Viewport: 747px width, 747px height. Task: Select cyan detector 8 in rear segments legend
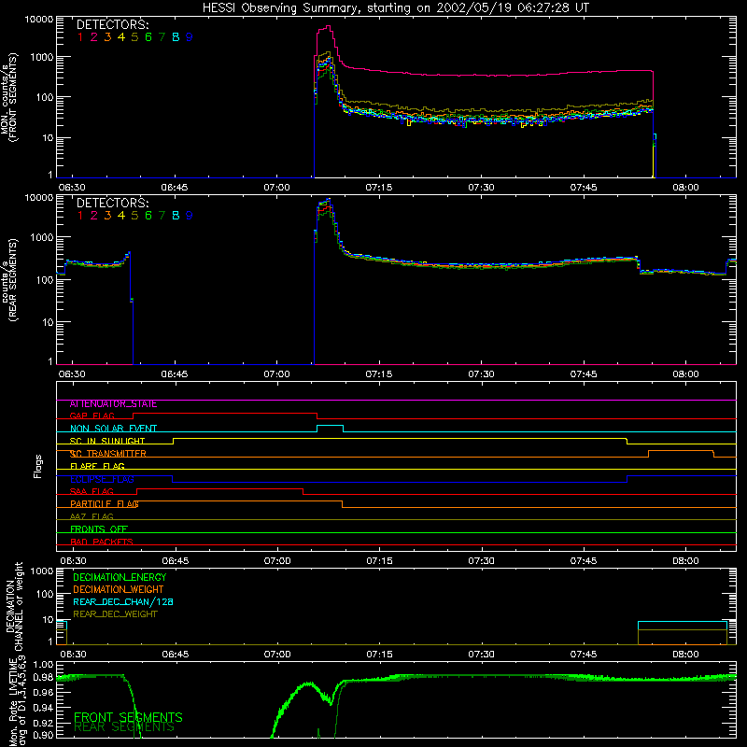[176, 216]
